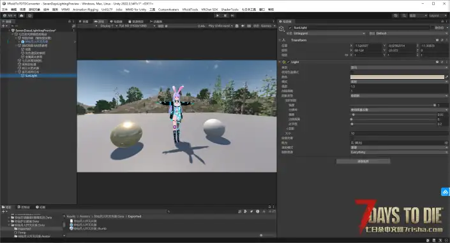Collapse the Transform component foldout
Viewport: 450px width, 243px height.
280,40
